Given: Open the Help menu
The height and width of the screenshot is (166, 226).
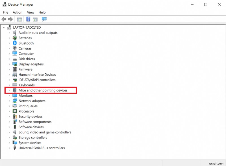Looking at the screenshot, I should 42,12.
